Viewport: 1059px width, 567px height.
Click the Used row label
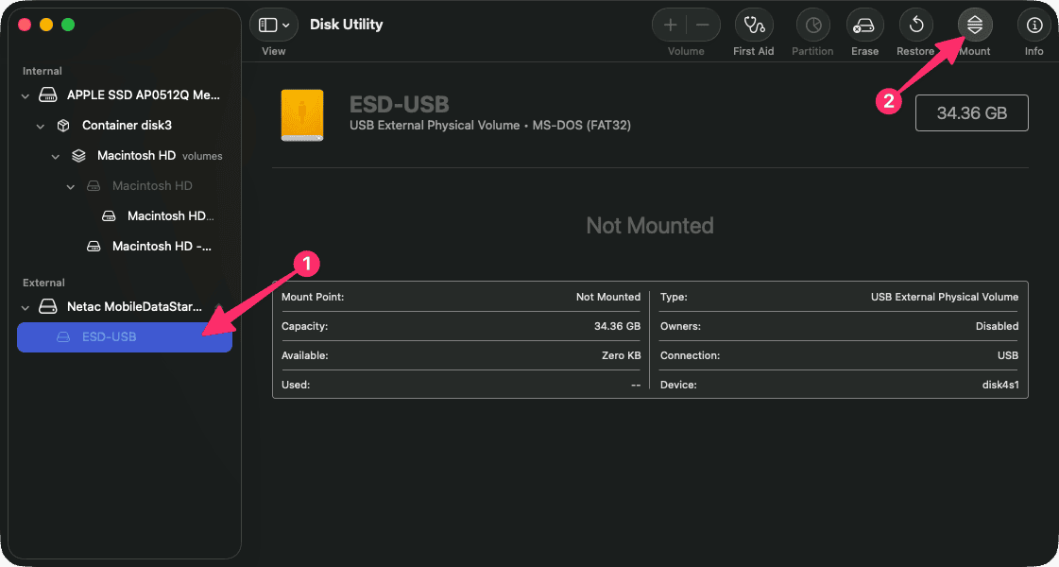click(296, 385)
